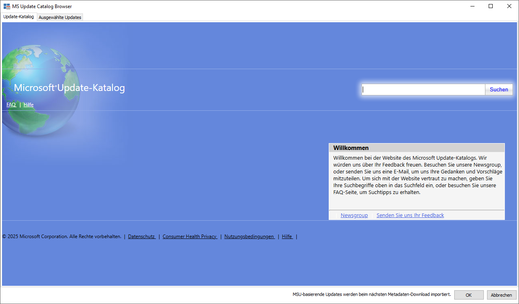Maximize the catalog browser window
Viewport: 519px width, 304px height.
click(x=491, y=6)
